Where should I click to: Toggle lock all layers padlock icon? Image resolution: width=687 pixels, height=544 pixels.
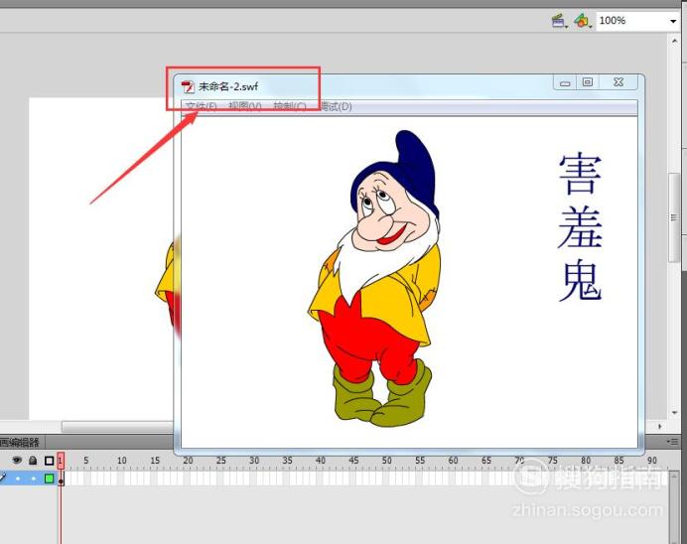coord(33,460)
